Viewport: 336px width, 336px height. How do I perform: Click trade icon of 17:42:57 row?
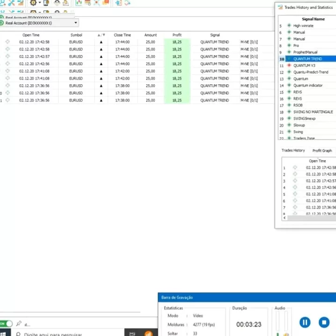point(7,56)
